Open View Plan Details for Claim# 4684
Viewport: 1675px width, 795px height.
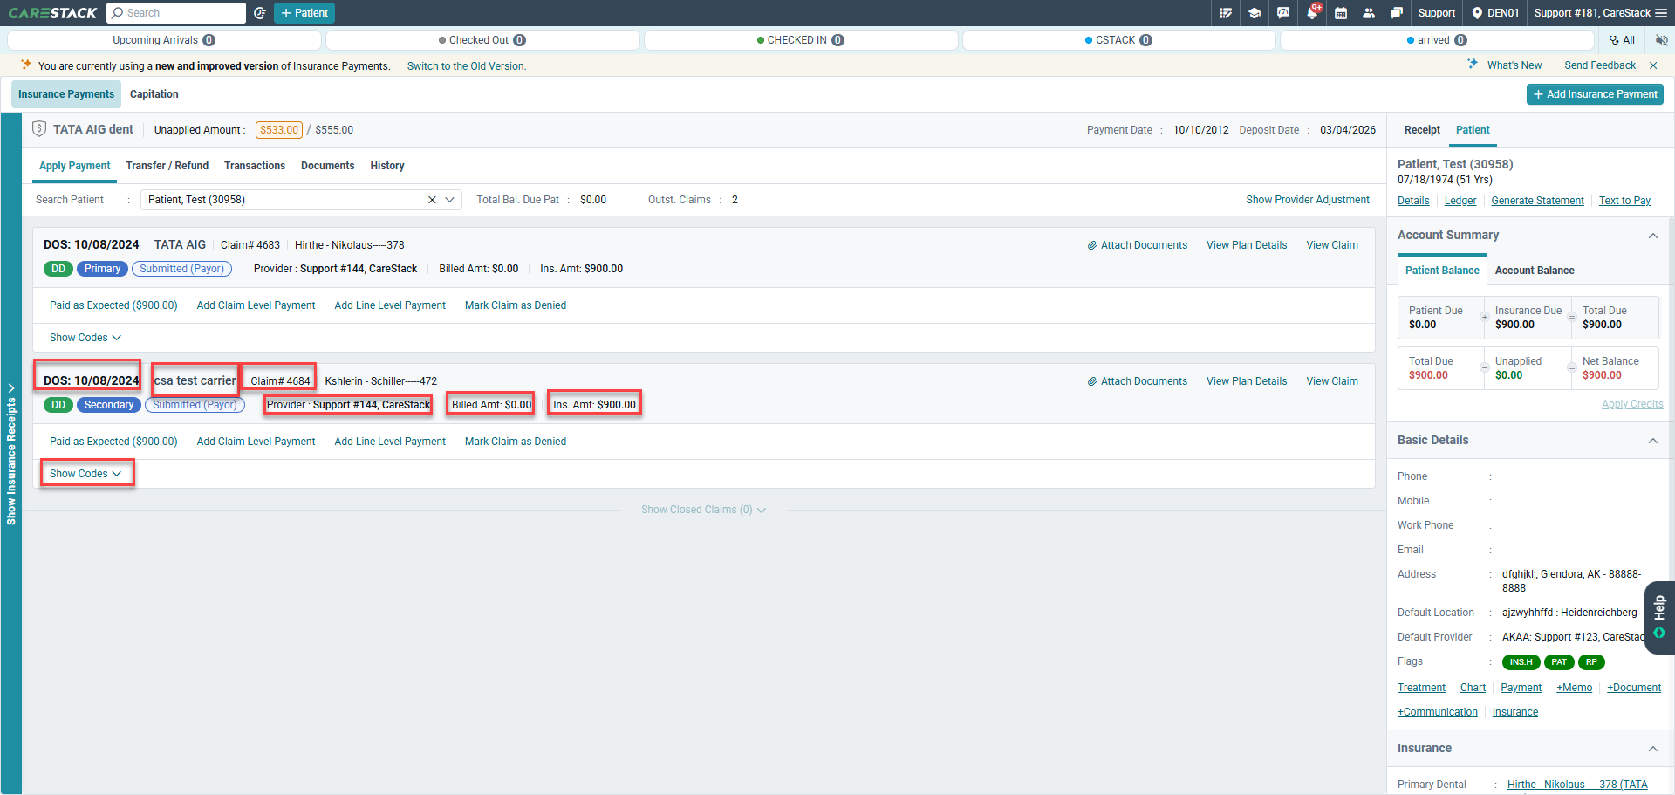click(1247, 381)
